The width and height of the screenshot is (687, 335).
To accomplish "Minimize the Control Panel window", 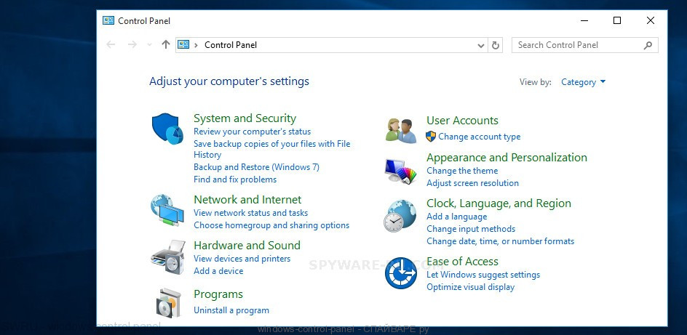I will coord(584,20).
